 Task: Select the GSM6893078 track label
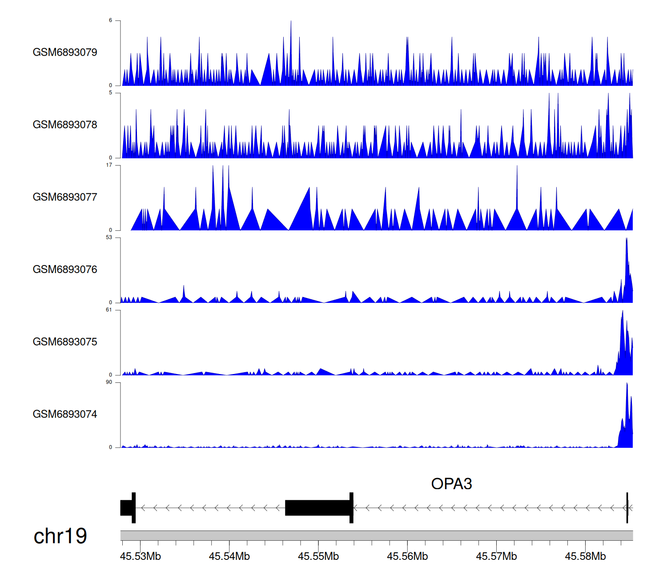click(65, 125)
